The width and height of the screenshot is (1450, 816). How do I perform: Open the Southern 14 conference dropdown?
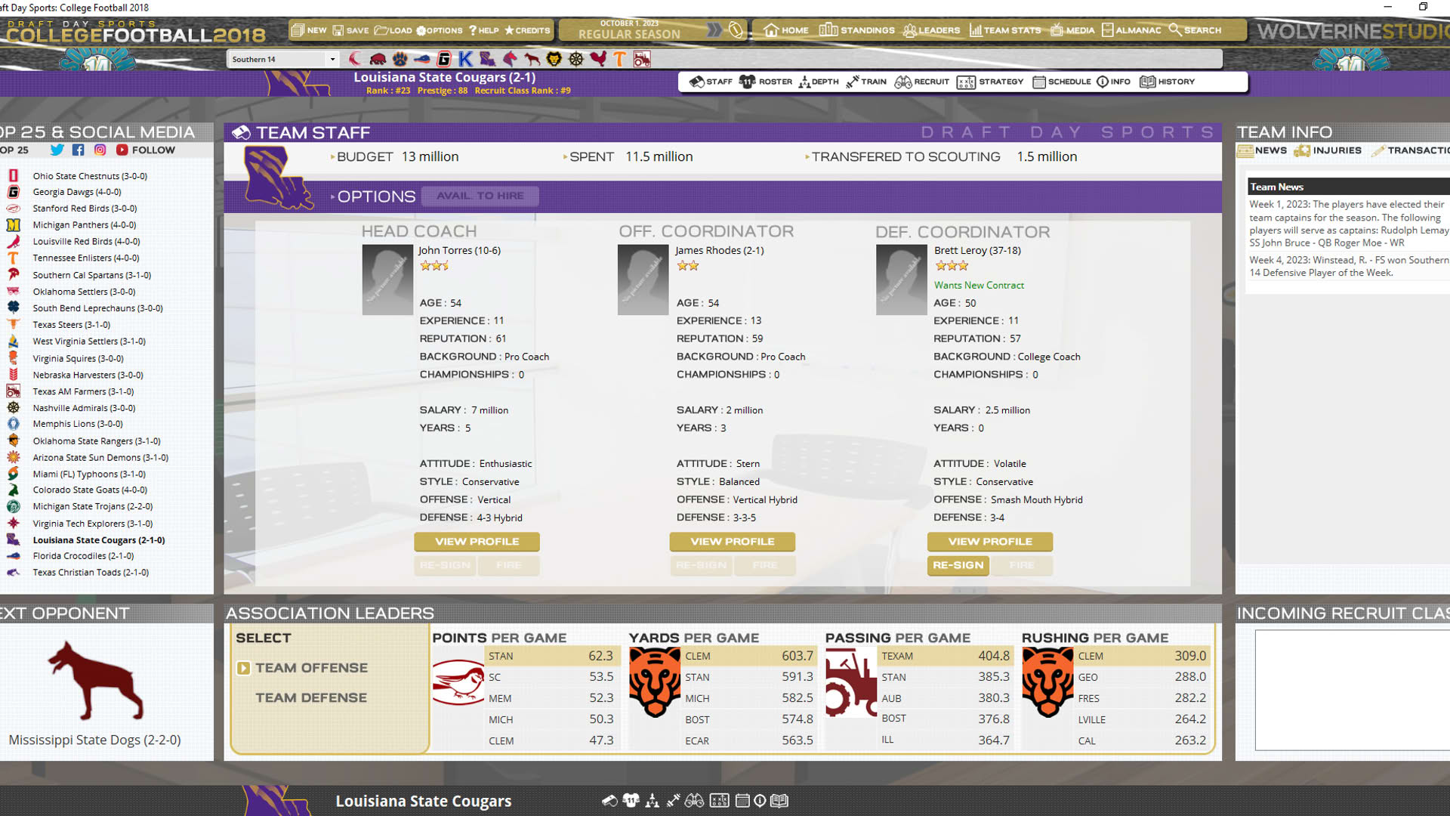[x=284, y=59]
